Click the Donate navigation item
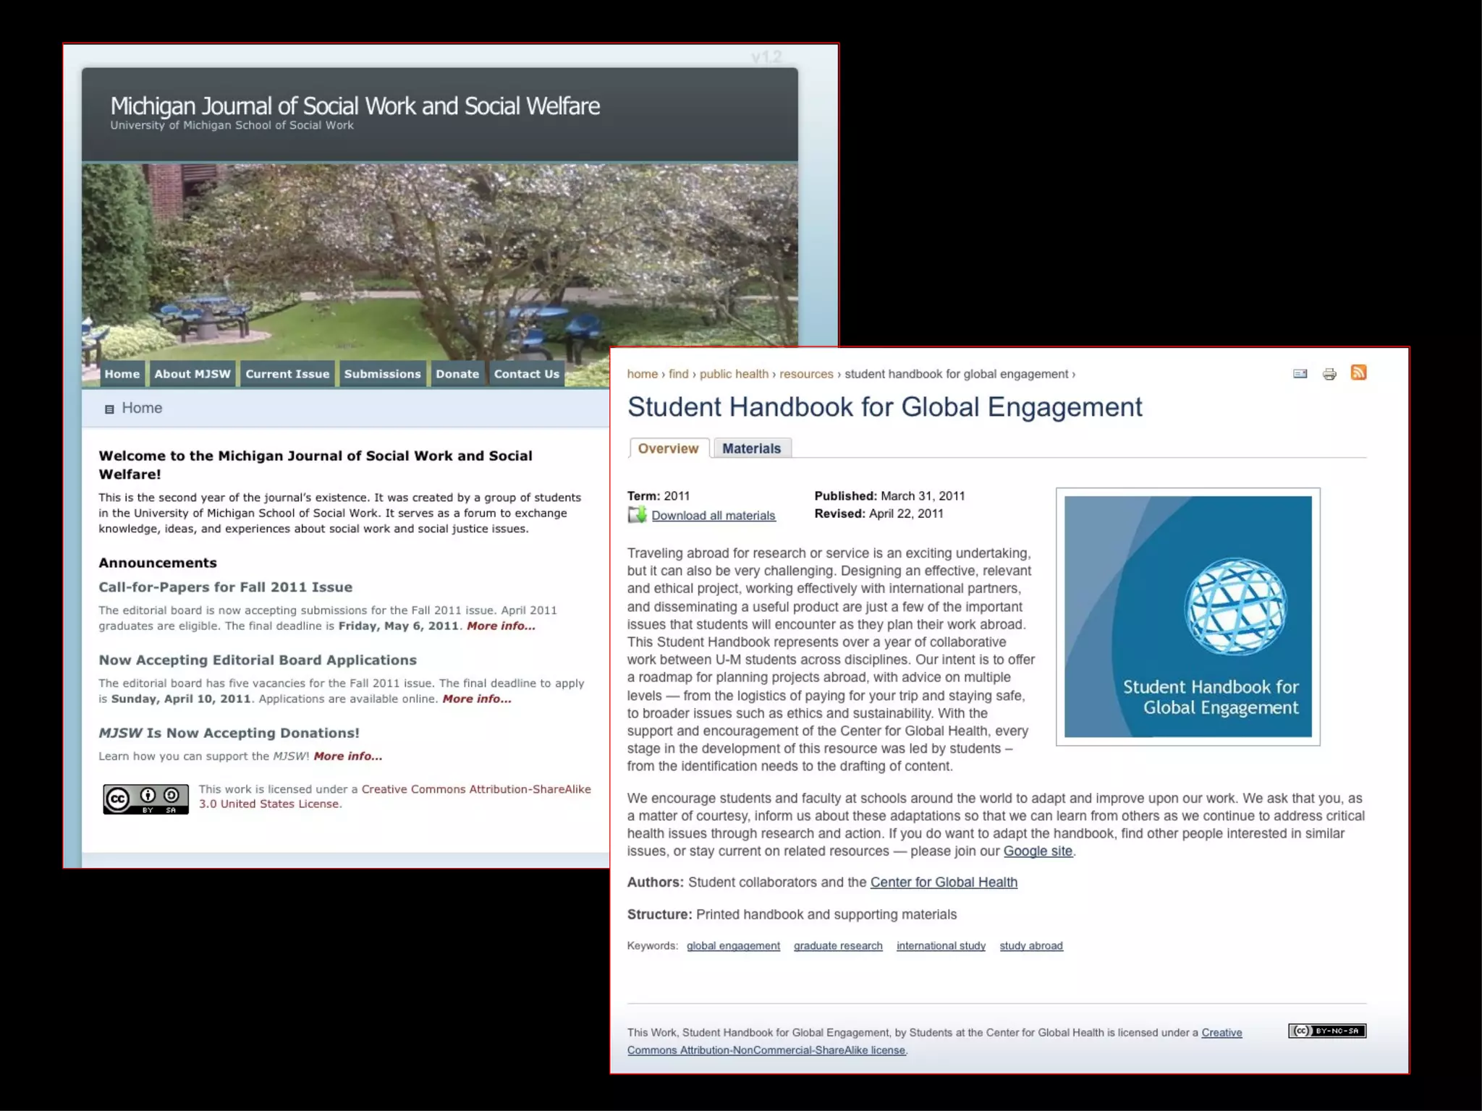1482x1111 pixels. [457, 374]
